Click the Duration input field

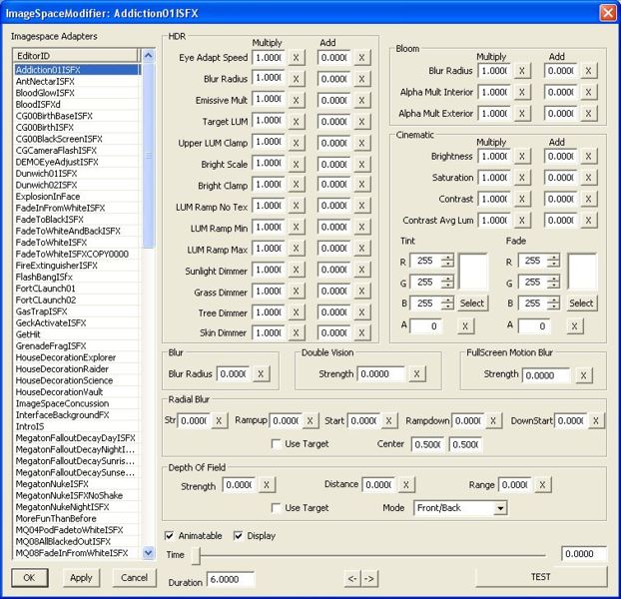(x=231, y=580)
